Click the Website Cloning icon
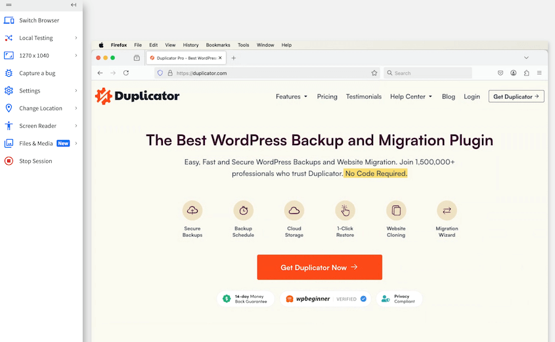 click(396, 211)
